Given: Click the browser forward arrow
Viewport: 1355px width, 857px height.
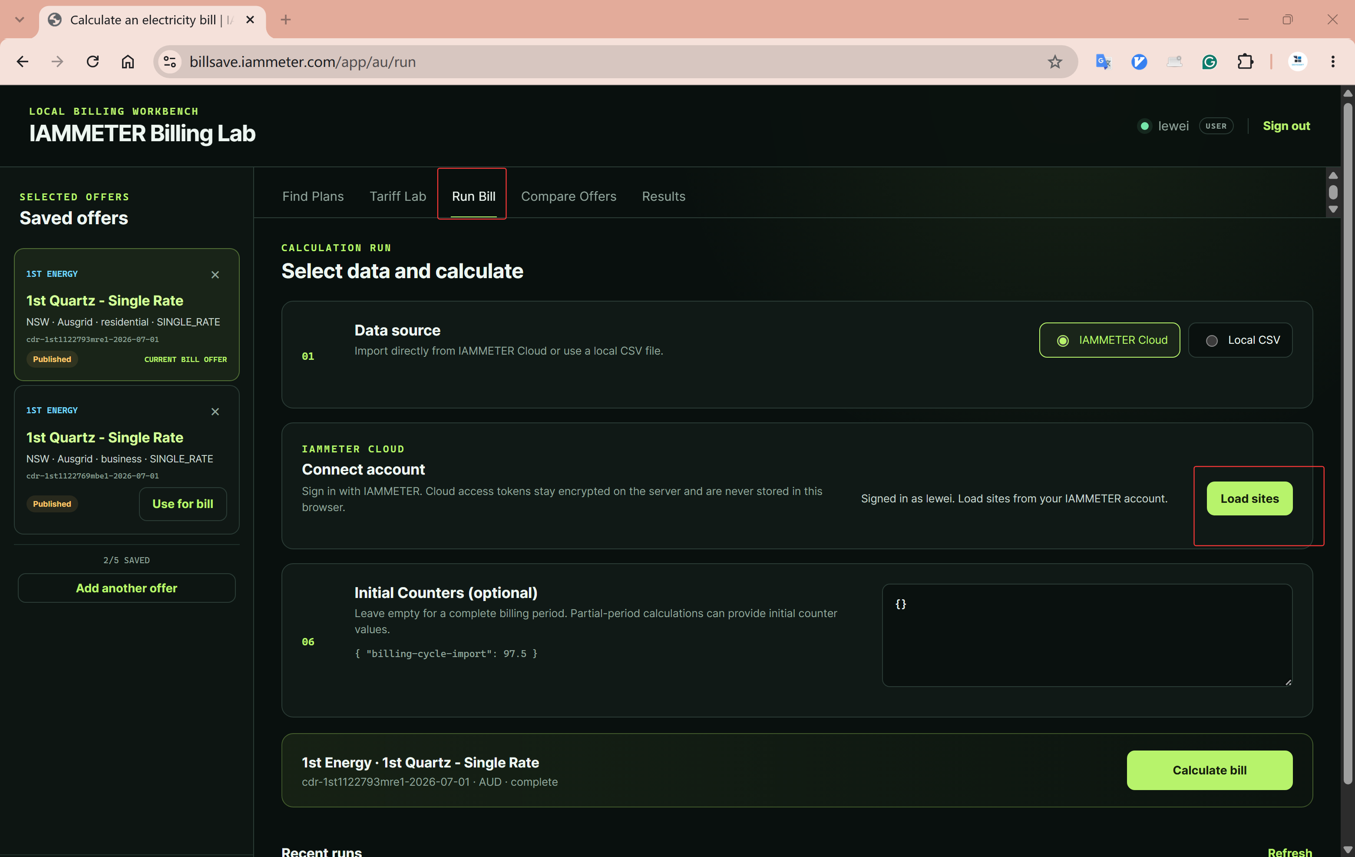Looking at the screenshot, I should tap(57, 62).
